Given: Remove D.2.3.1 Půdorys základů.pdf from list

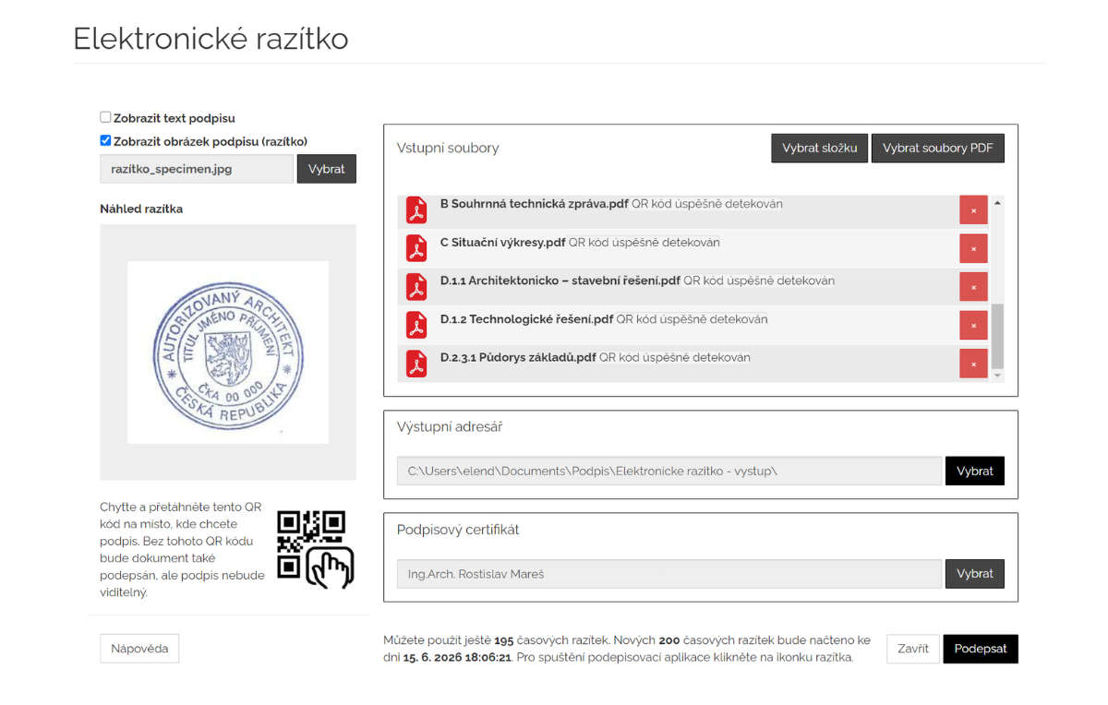Looking at the screenshot, I should pos(973,364).
